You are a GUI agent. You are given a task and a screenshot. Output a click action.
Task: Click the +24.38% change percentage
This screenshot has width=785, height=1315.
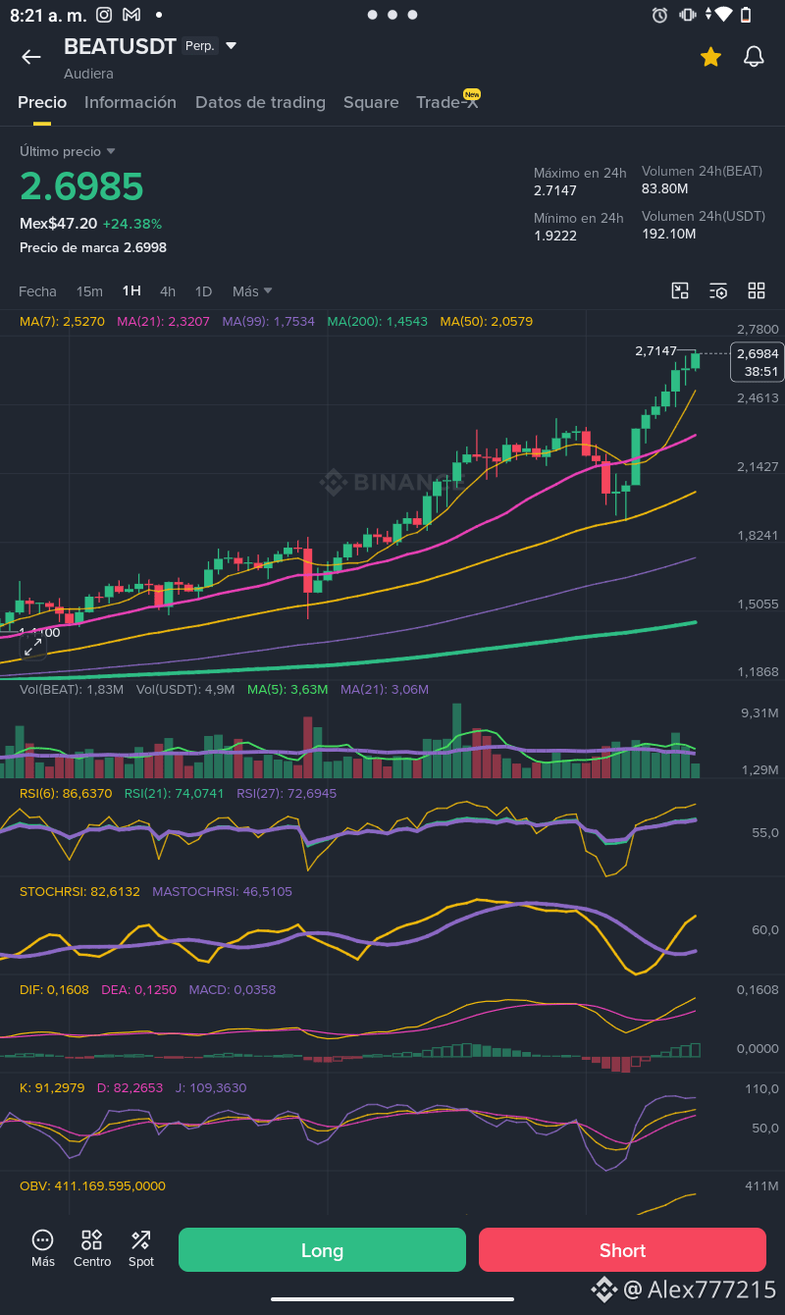click(x=131, y=224)
